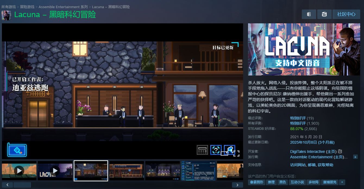Select the dark rainy interior screenshot thumbnail
364x189 pixels.
[162, 171]
